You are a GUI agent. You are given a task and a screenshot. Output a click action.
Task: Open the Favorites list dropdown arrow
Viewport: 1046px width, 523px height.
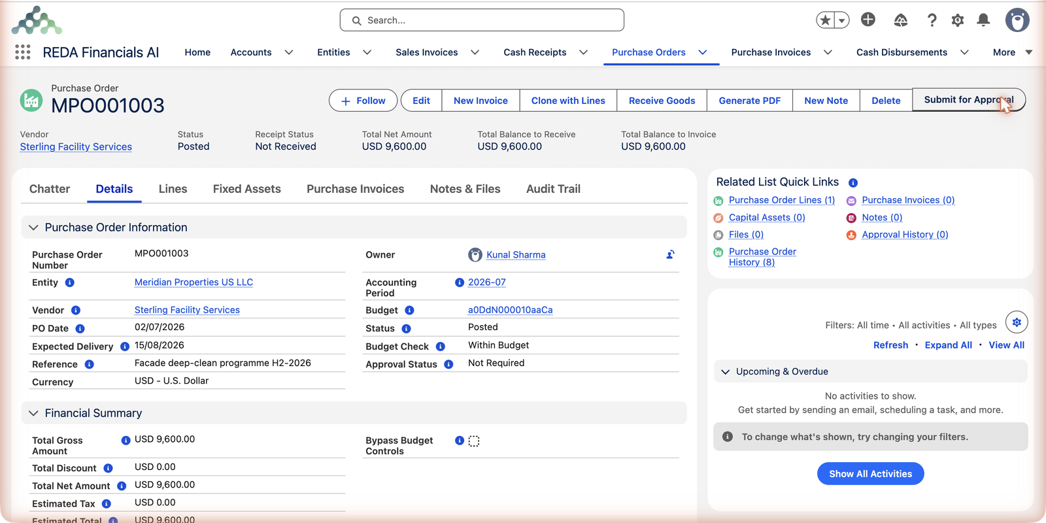(842, 21)
